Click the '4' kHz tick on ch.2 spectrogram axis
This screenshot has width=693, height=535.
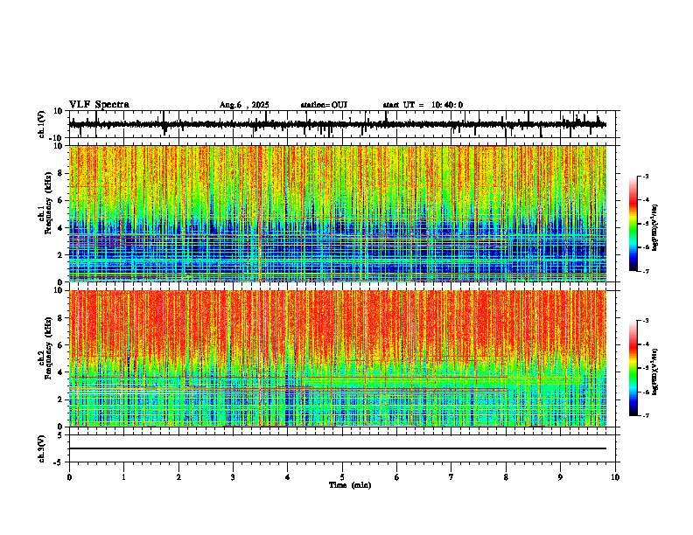click(61, 372)
